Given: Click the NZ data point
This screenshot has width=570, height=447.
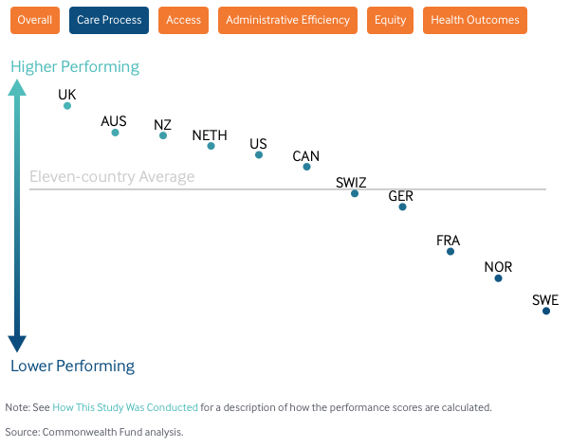Looking at the screenshot, I should 163,135.
